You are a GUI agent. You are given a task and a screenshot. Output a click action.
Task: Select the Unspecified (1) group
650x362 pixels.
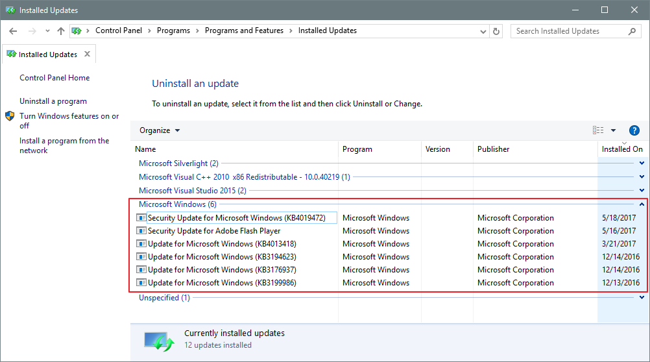click(x=164, y=298)
